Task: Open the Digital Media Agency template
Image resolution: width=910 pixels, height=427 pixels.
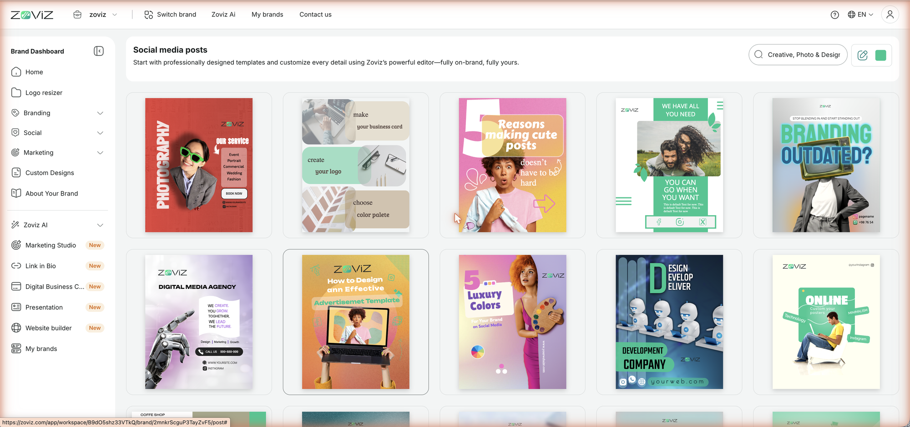Action: 199,322
